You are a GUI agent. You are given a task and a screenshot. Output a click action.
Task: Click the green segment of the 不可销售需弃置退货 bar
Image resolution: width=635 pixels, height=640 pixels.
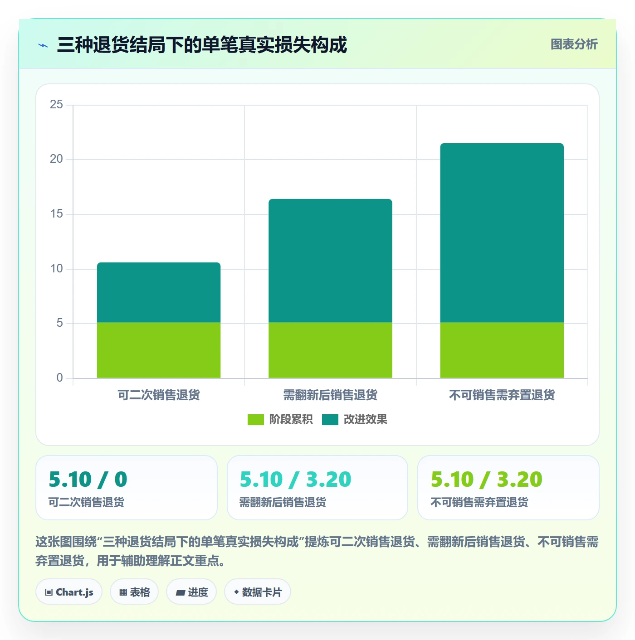click(x=502, y=350)
